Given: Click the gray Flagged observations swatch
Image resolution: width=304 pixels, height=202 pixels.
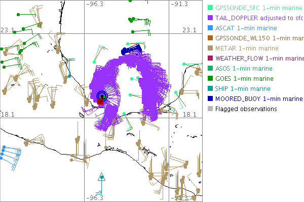Looking at the screenshot, I should pos(210,109).
